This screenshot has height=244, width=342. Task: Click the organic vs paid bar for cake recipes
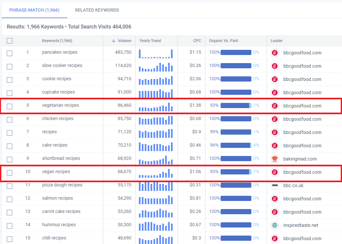pyautogui.click(x=236, y=145)
